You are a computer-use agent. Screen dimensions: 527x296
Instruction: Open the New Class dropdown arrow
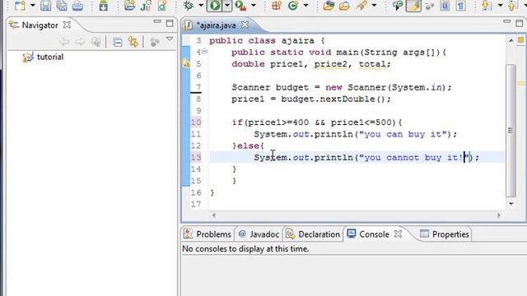pos(305,6)
